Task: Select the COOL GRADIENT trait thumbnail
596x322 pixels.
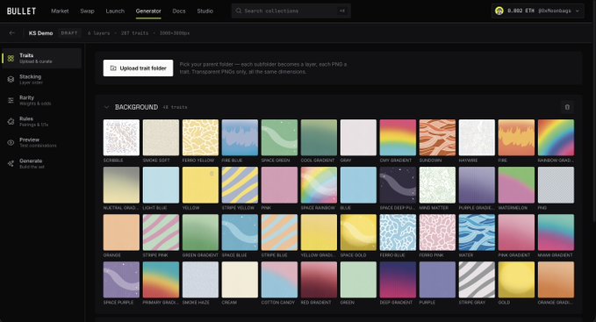Action: [x=319, y=138]
